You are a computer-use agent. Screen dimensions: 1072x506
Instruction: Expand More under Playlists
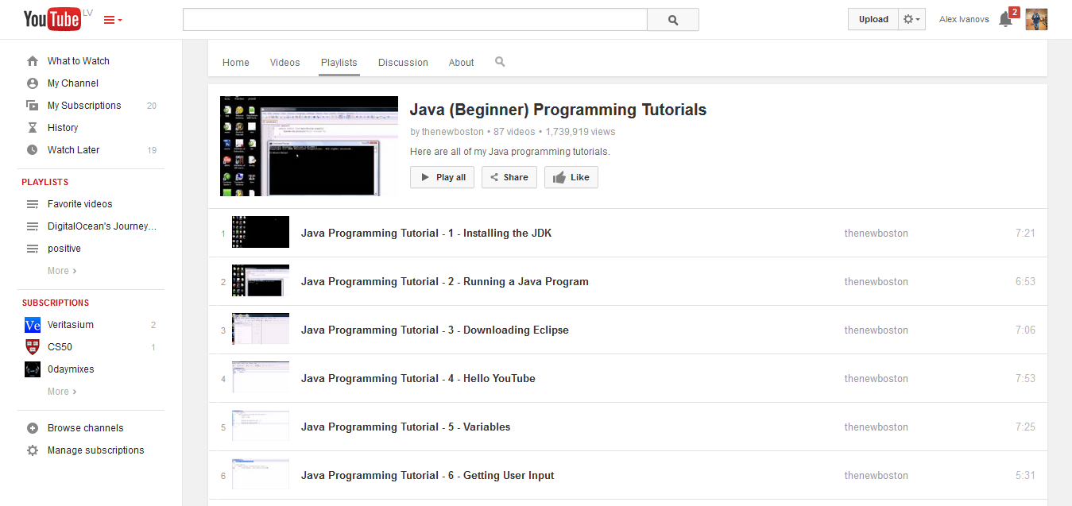click(61, 271)
